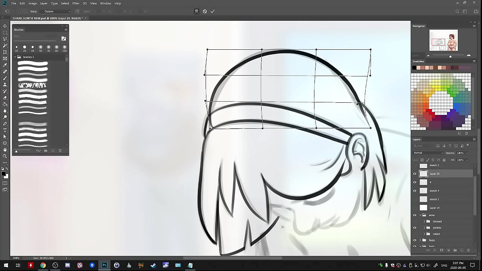Open the Filter menu
The image size is (482, 271).
76,3
